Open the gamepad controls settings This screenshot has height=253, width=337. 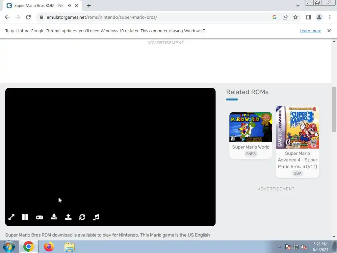(x=39, y=217)
